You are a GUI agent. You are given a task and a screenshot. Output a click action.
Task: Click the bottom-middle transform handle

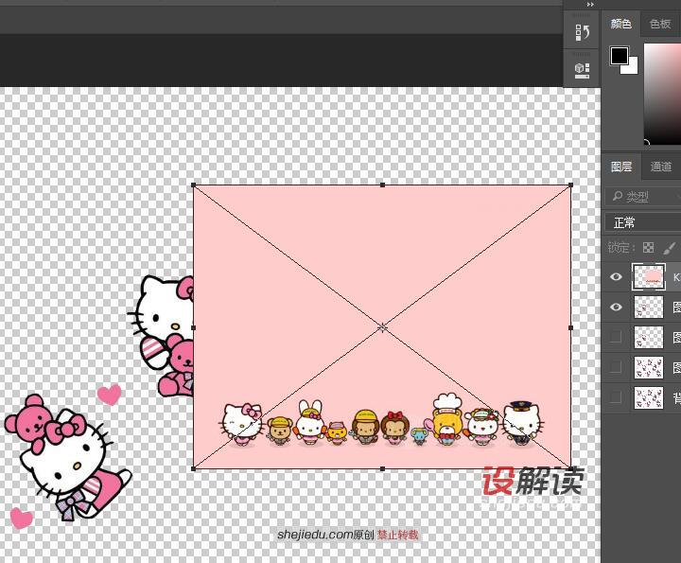[382, 468]
